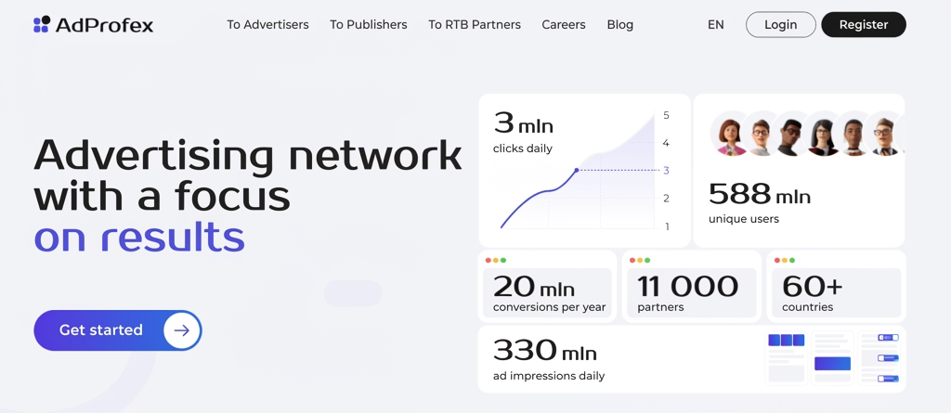Click the first avatar with red hair

tap(731, 134)
